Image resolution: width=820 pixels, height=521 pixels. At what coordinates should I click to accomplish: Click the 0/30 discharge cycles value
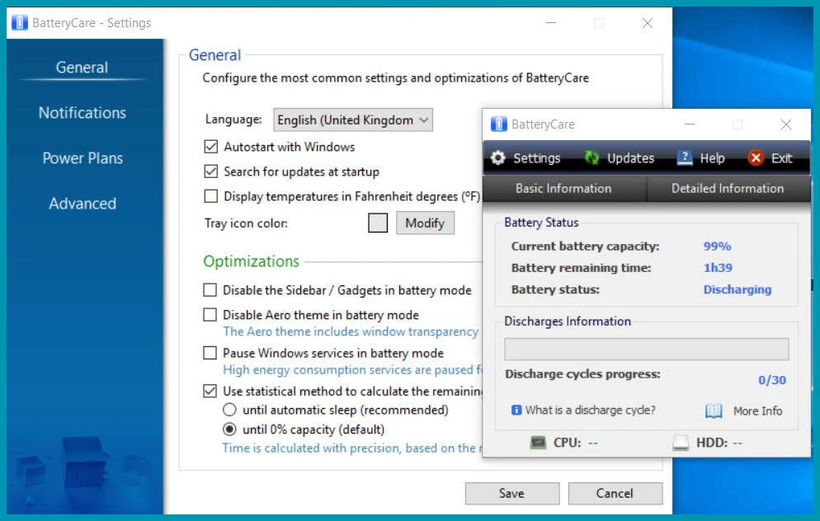point(772,380)
